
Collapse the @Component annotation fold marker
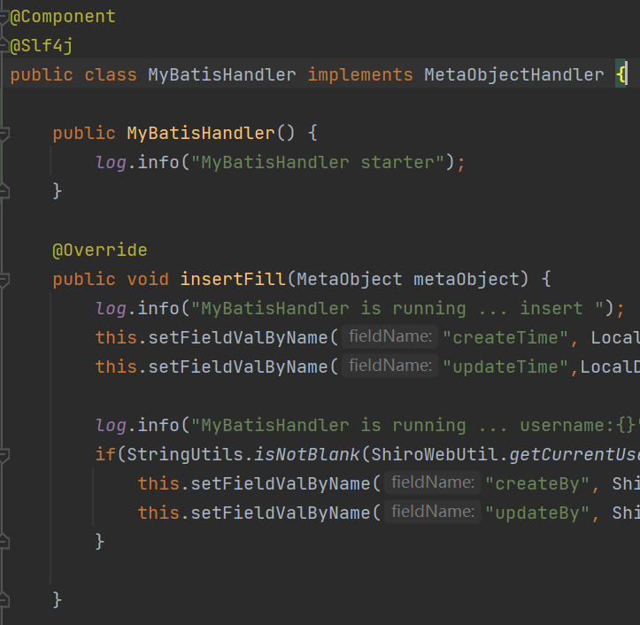pos(4,18)
